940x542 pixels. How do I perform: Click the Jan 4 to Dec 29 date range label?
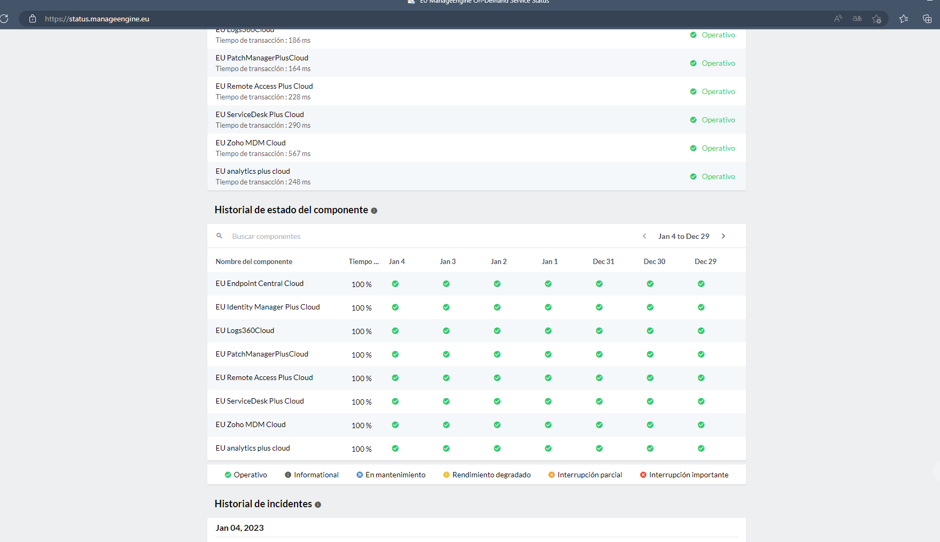point(683,236)
